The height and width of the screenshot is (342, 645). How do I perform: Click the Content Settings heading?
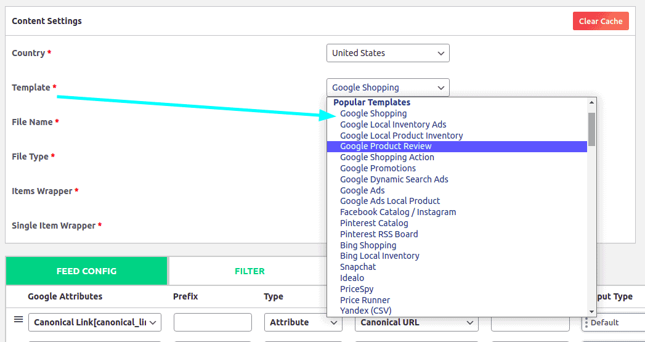point(47,21)
